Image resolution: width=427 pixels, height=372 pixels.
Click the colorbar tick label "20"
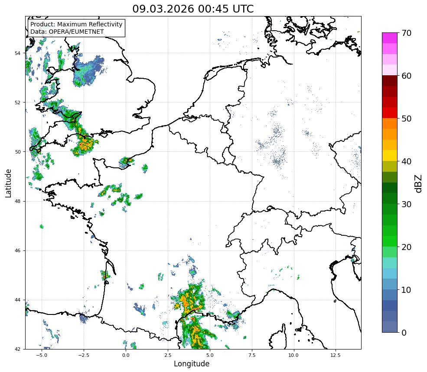click(x=406, y=247)
